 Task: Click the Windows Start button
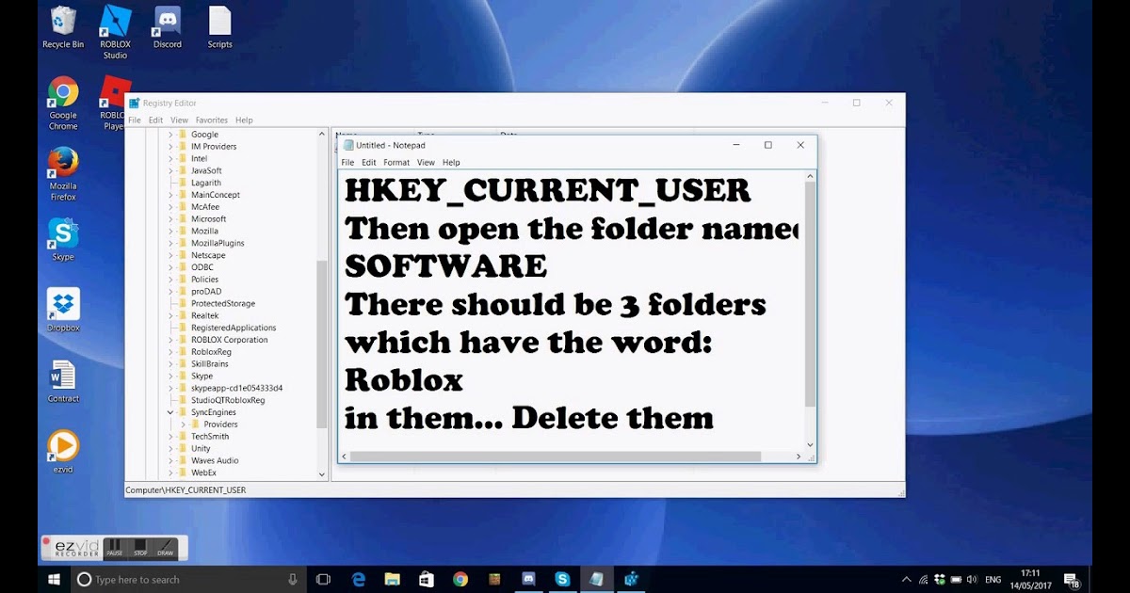[54, 579]
